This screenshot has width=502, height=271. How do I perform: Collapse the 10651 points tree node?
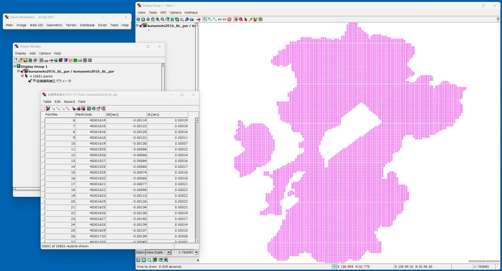point(22,76)
